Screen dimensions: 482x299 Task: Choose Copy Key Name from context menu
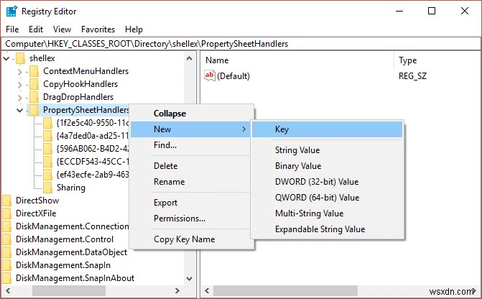point(184,239)
